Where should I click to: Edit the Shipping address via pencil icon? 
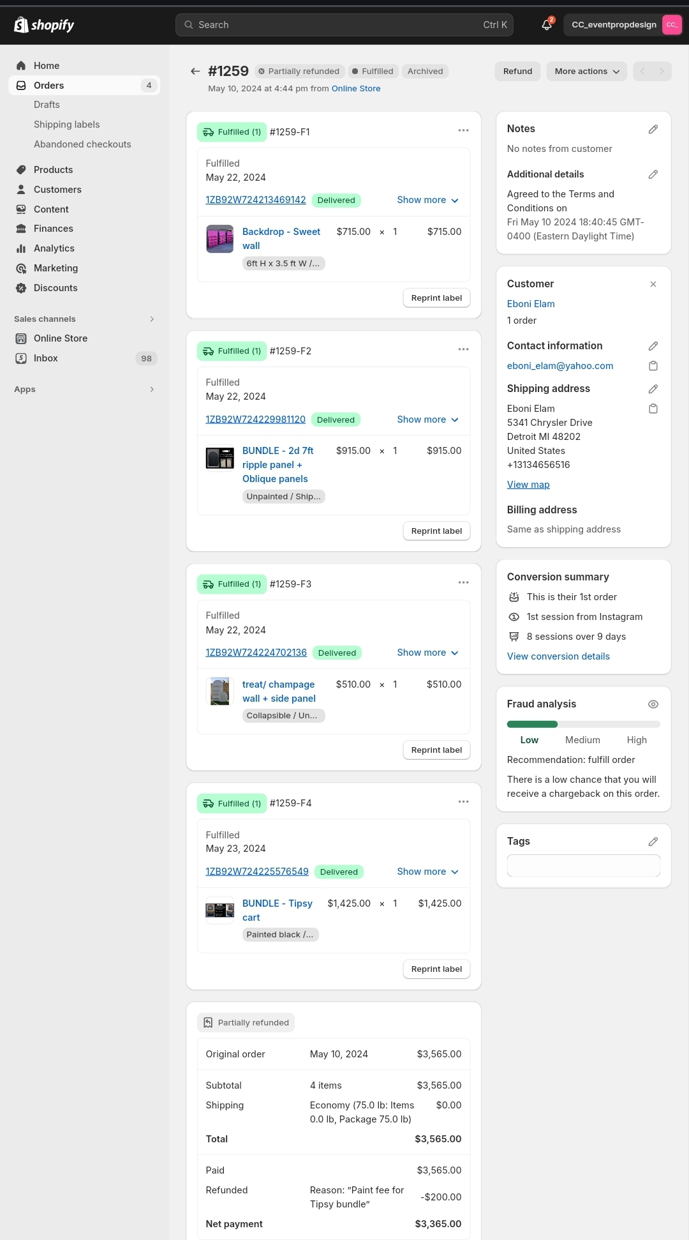(653, 389)
